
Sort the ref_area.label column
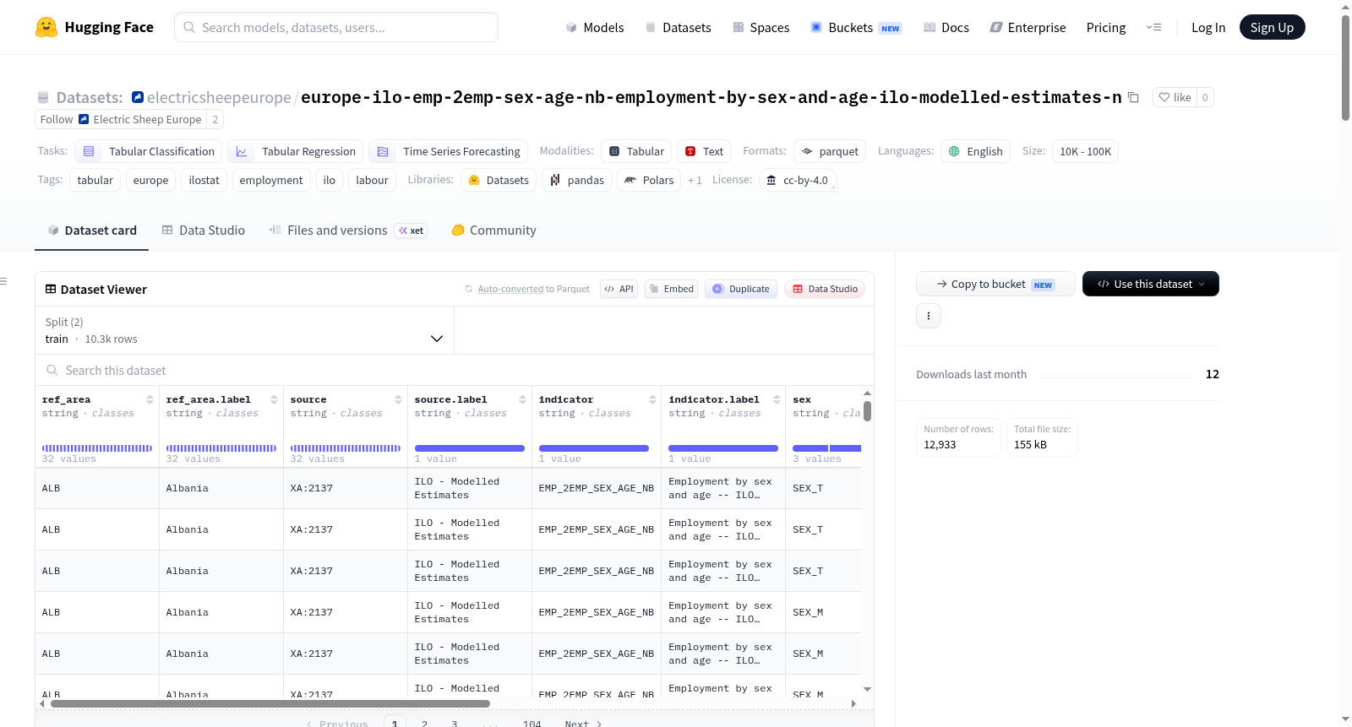pyautogui.click(x=274, y=399)
